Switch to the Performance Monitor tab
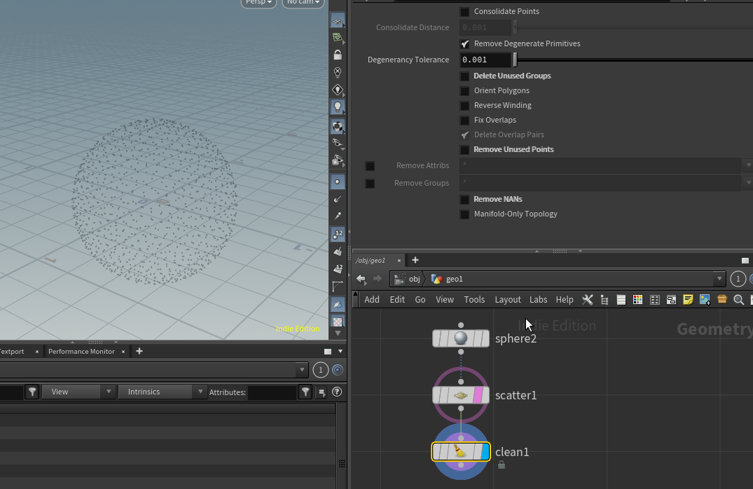 coord(81,352)
